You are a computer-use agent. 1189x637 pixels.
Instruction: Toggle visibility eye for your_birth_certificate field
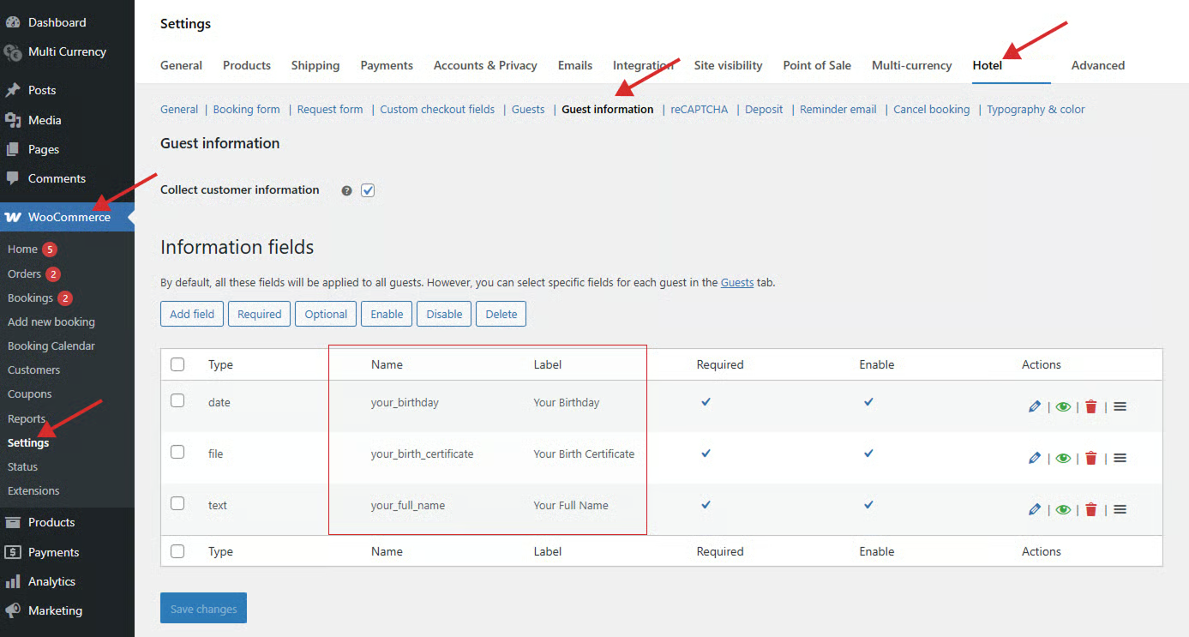1063,459
